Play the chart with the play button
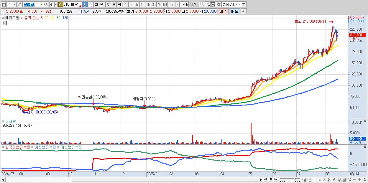 click(261, 179)
